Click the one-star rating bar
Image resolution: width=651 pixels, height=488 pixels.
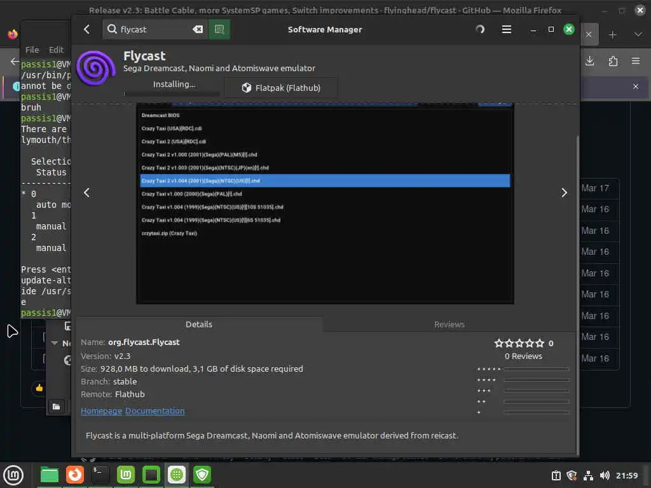point(537,412)
